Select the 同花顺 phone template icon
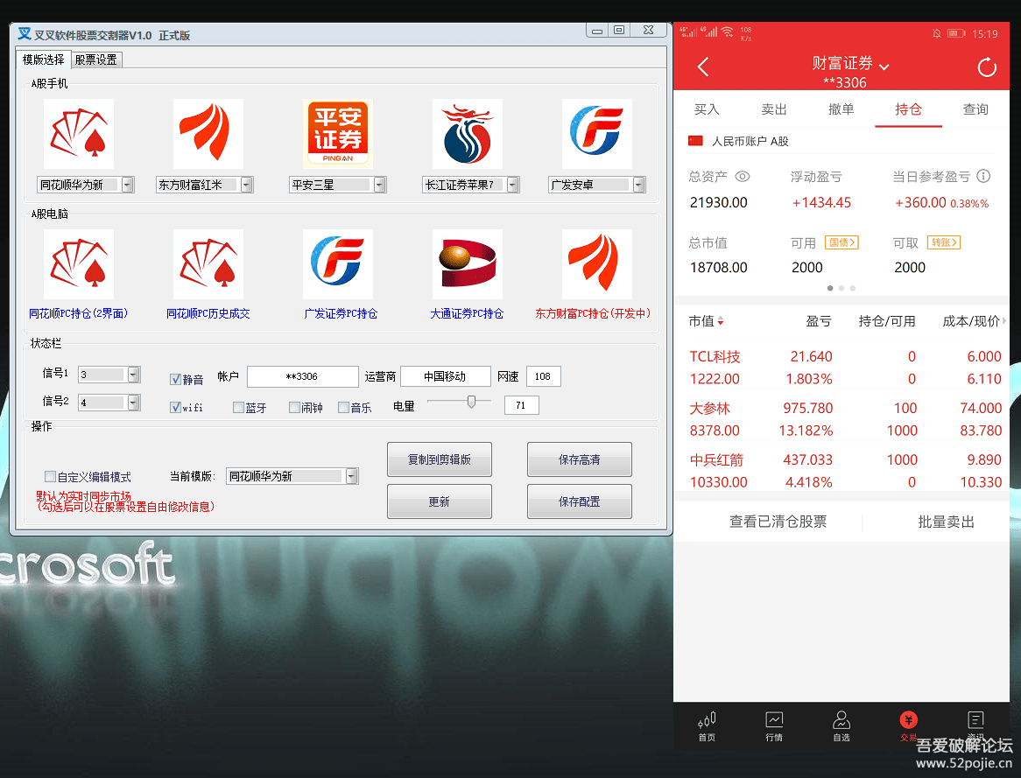The height and width of the screenshot is (778, 1021). [79, 134]
